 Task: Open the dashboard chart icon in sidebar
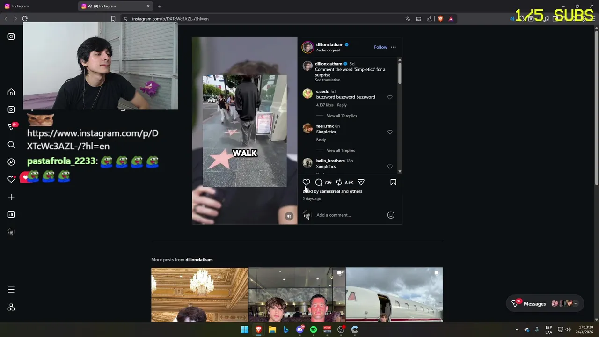(x=11, y=214)
